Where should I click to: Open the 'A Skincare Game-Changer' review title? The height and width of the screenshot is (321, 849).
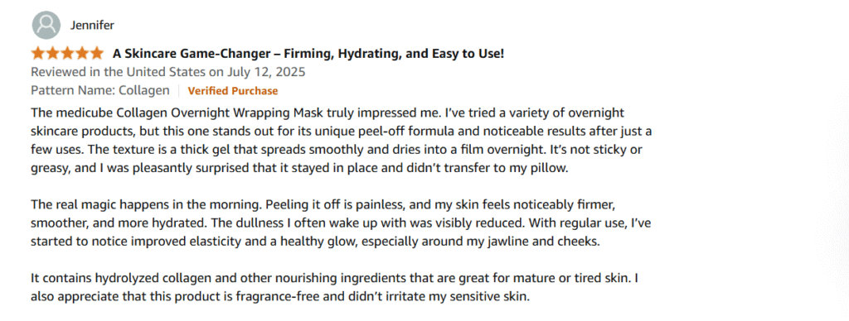tap(308, 54)
